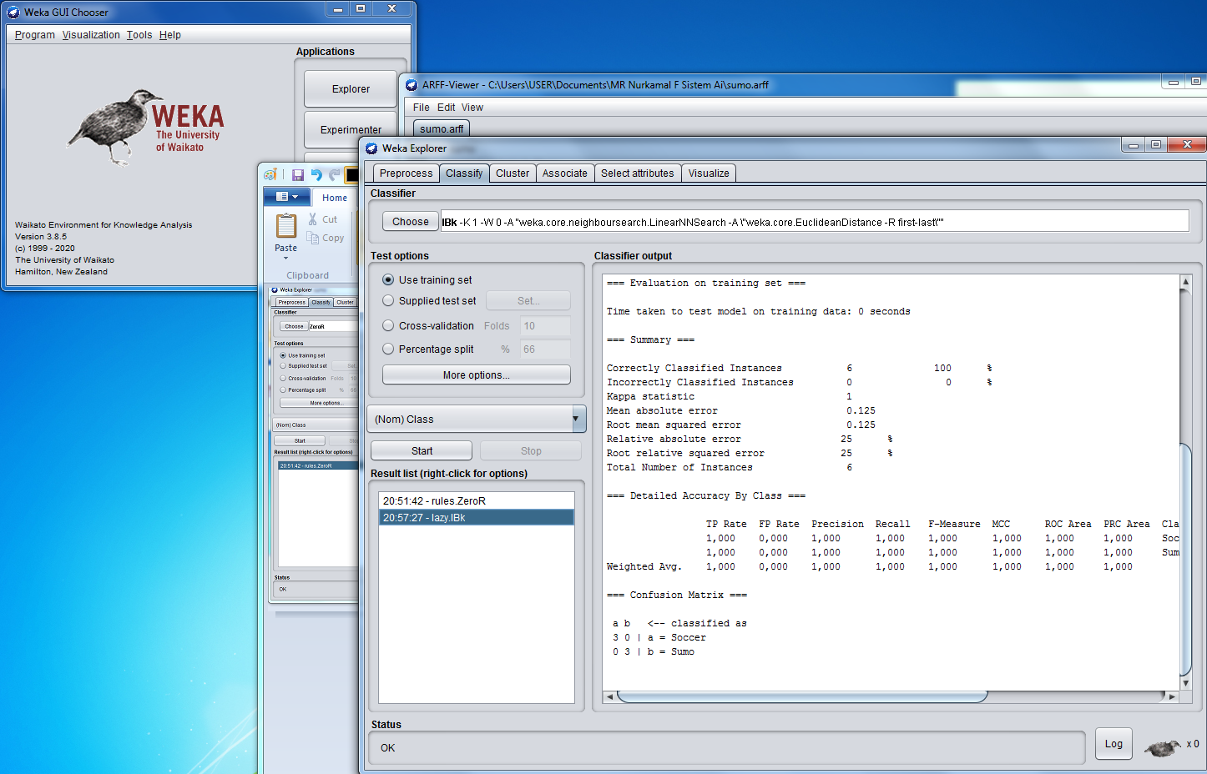Click the ARFF-Viewer title bar icon
Screen dimensions: 1207x774
(412, 85)
